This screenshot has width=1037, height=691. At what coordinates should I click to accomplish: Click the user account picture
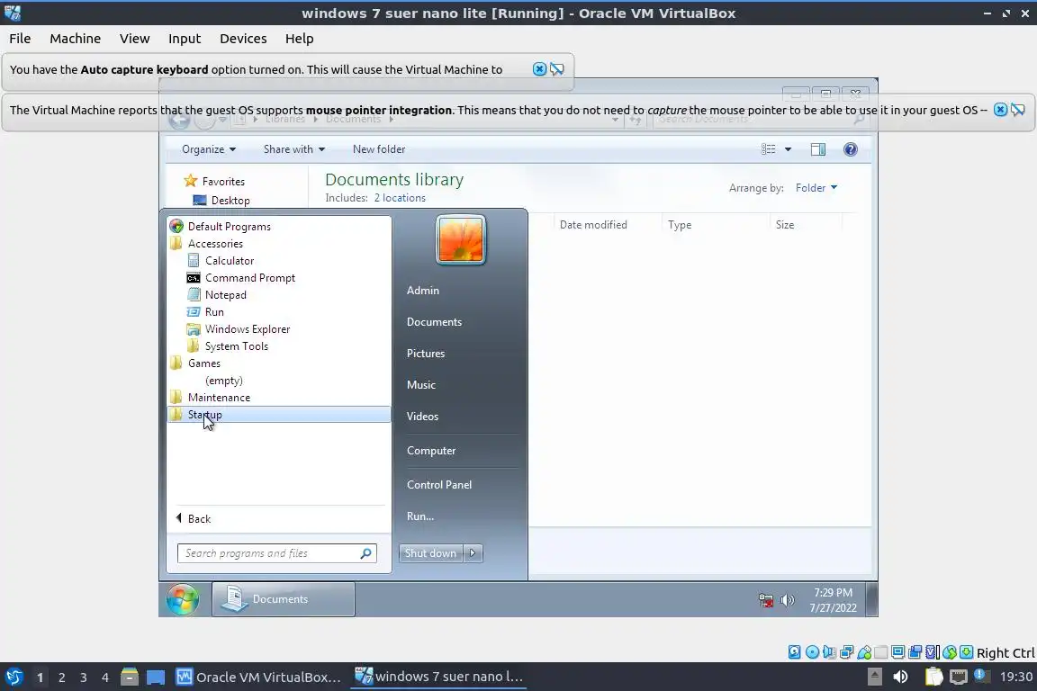[461, 240]
